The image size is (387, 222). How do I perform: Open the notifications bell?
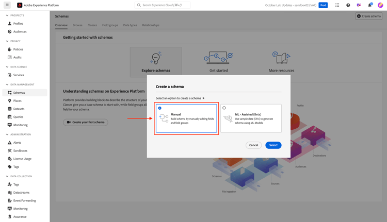pyautogui.click(x=370, y=5)
